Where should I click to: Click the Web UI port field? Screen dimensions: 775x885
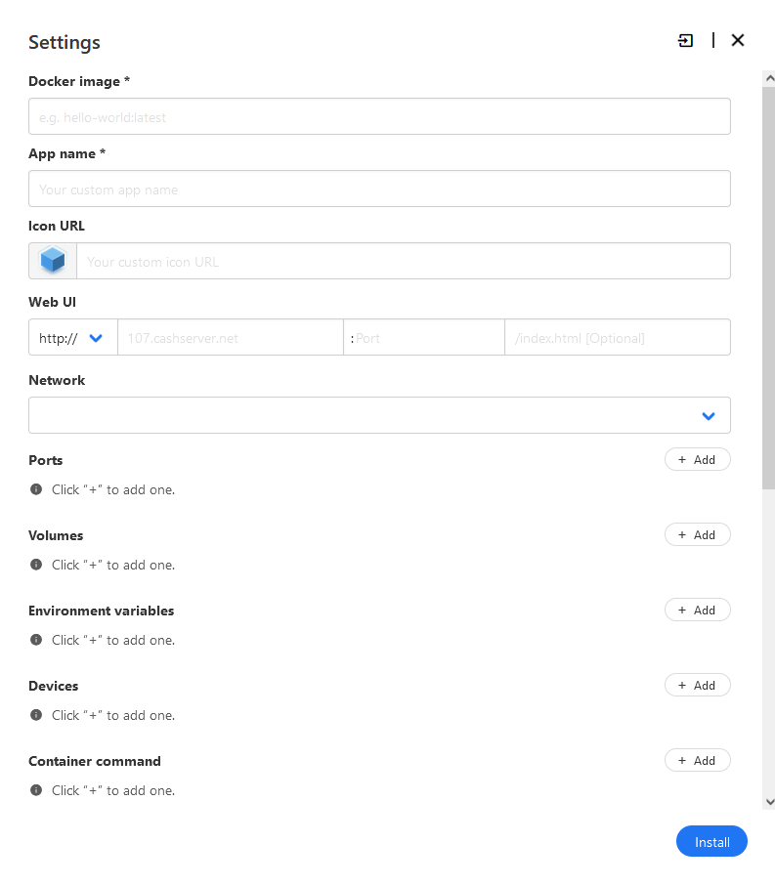coord(426,338)
